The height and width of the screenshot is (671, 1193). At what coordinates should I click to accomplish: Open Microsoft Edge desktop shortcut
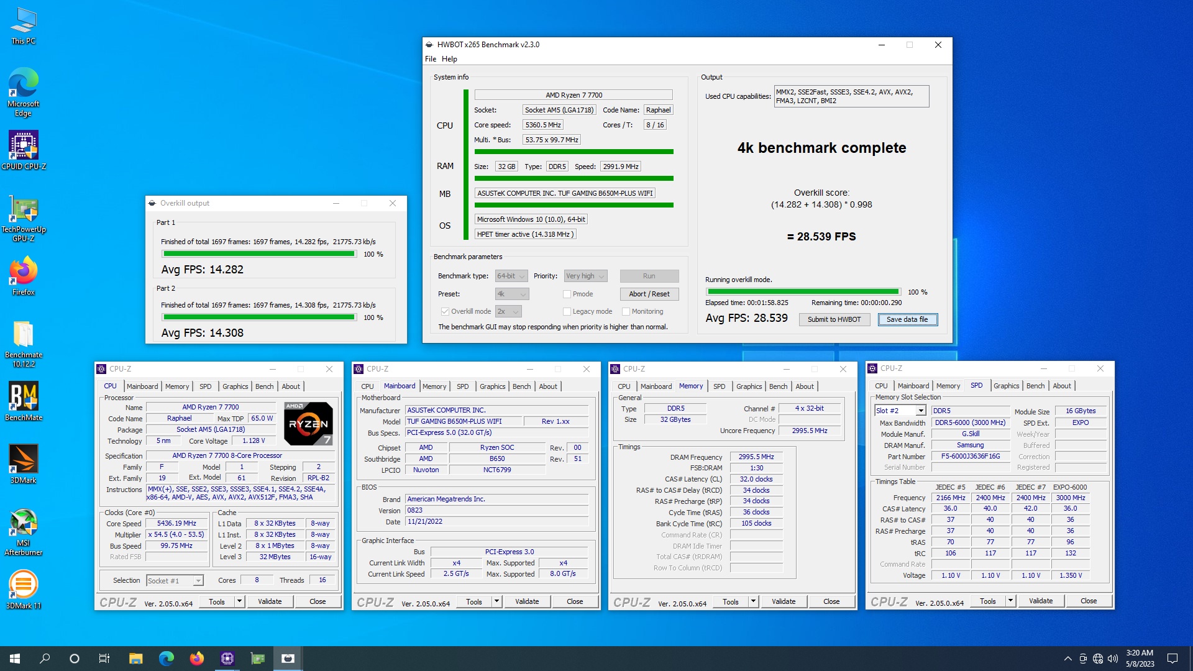(x=24, y=92)
